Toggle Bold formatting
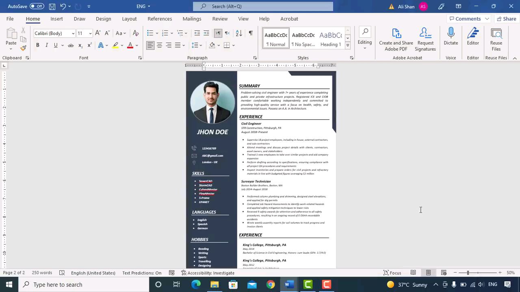520x292 pixels. [37, 45]
